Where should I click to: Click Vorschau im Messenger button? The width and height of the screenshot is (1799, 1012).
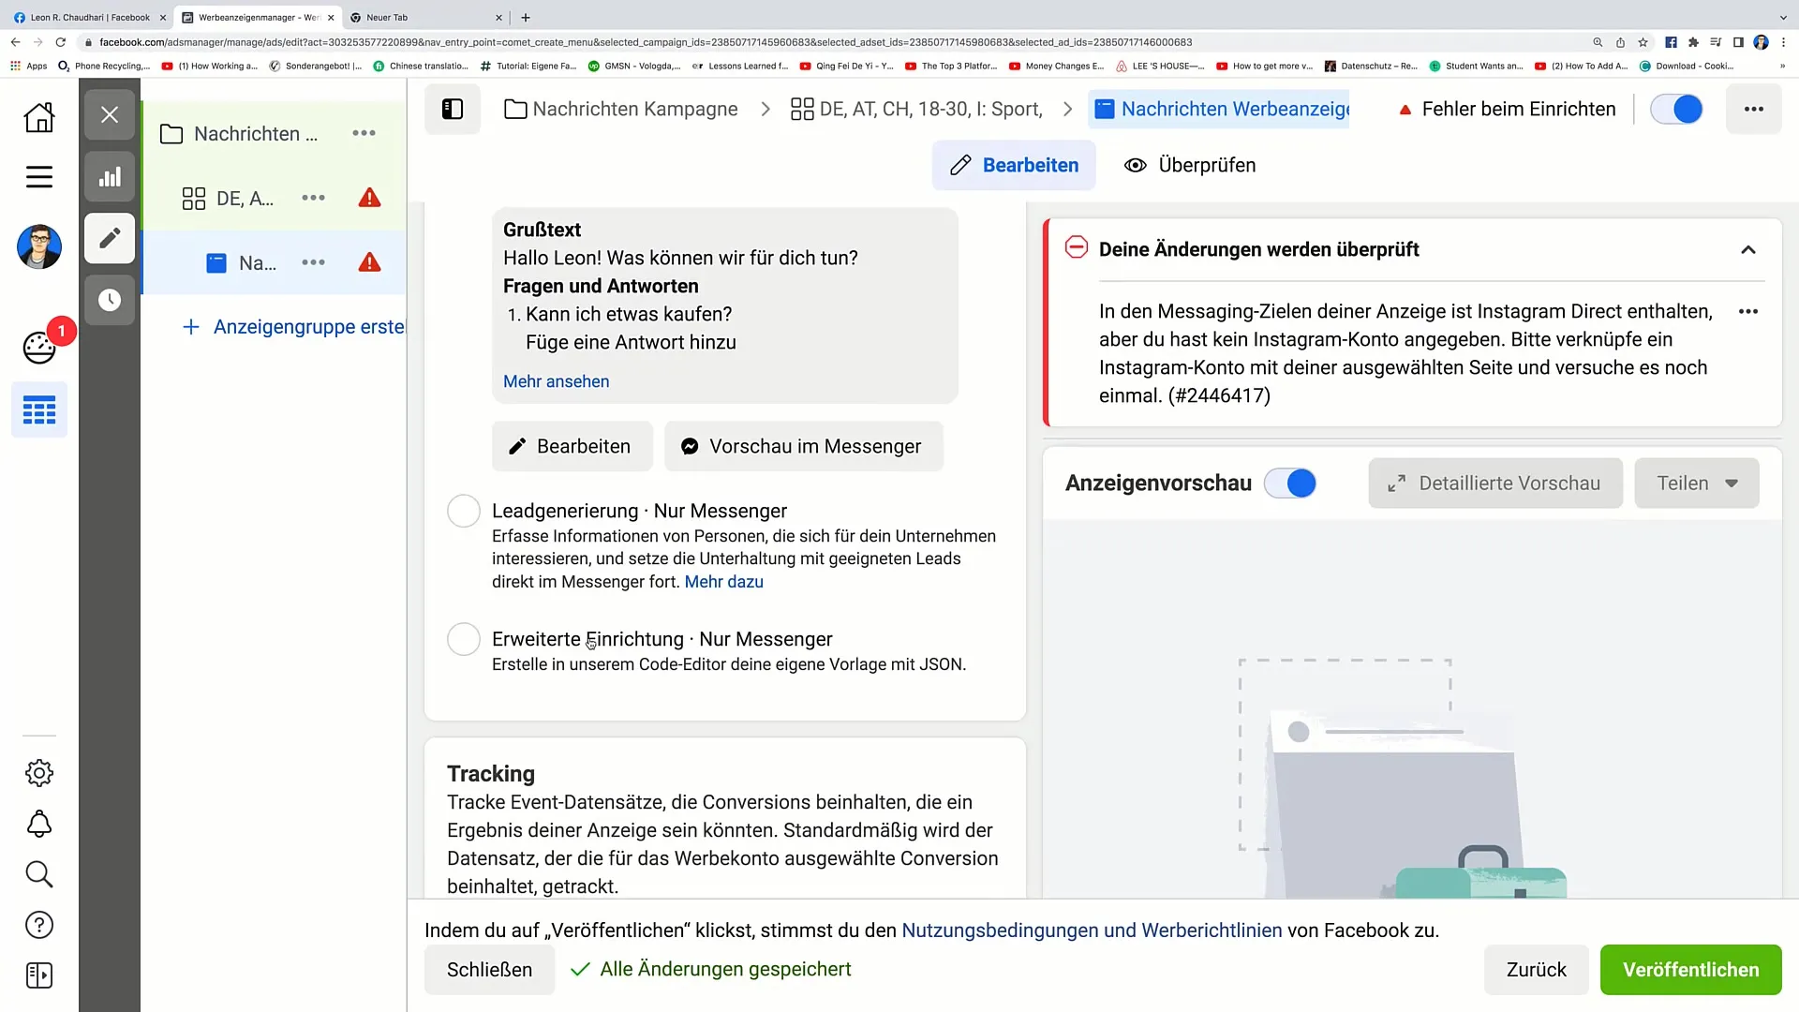click(x=804, y=446)
